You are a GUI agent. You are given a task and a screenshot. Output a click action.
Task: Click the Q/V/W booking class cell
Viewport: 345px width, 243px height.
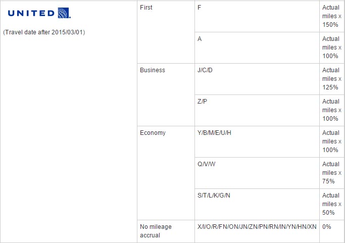[x=257, y=173]
